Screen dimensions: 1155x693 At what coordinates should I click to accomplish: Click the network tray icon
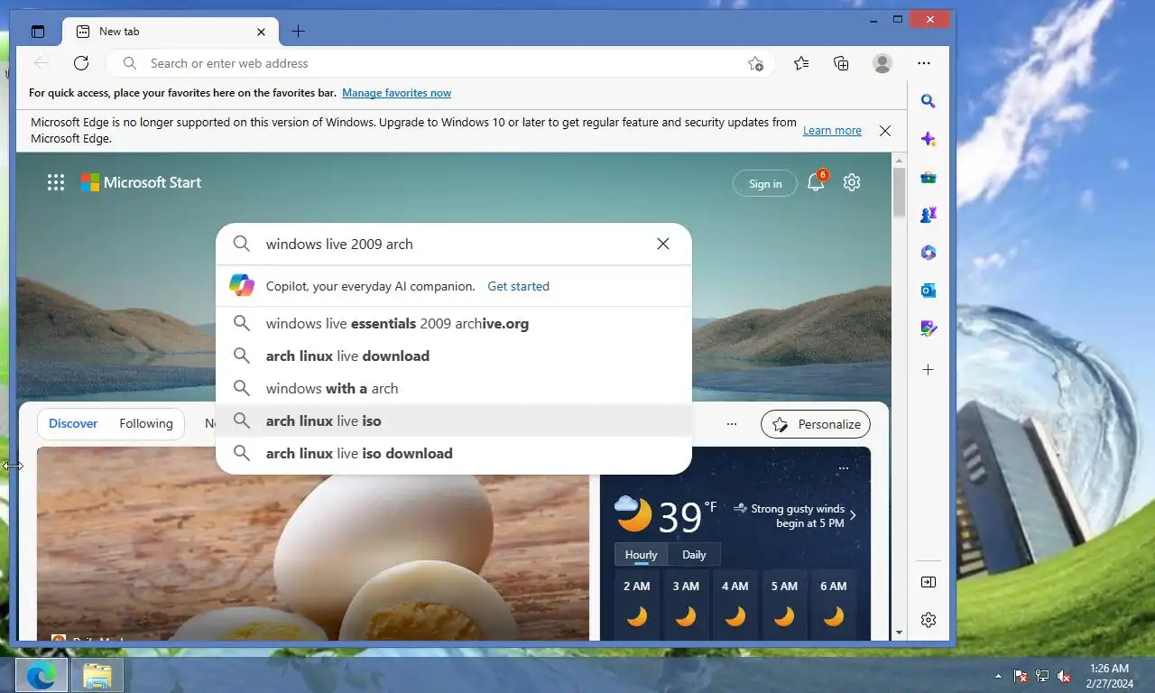tap(1042, 675)
